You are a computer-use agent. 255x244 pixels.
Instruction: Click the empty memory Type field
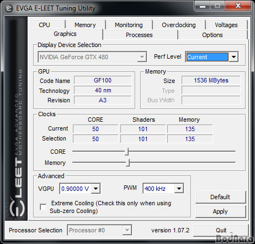tap(211, 90)
